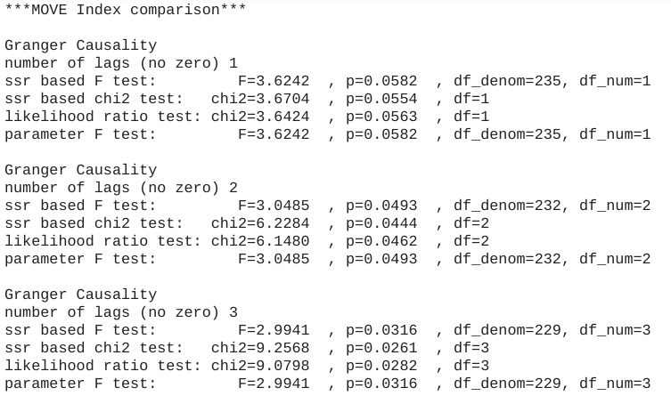
Task: Click the "number of lags (no zero) 2" line
Action: pos(121,188)
